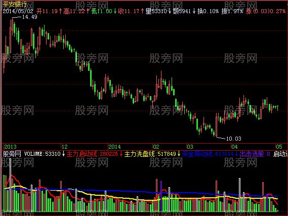
Task: Select the 02 month axis marker
Action: pyautogui.click(x=156, y=147)
